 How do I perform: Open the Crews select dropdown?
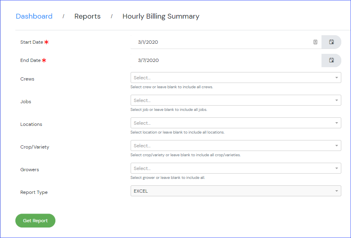(x=236, y=78)
